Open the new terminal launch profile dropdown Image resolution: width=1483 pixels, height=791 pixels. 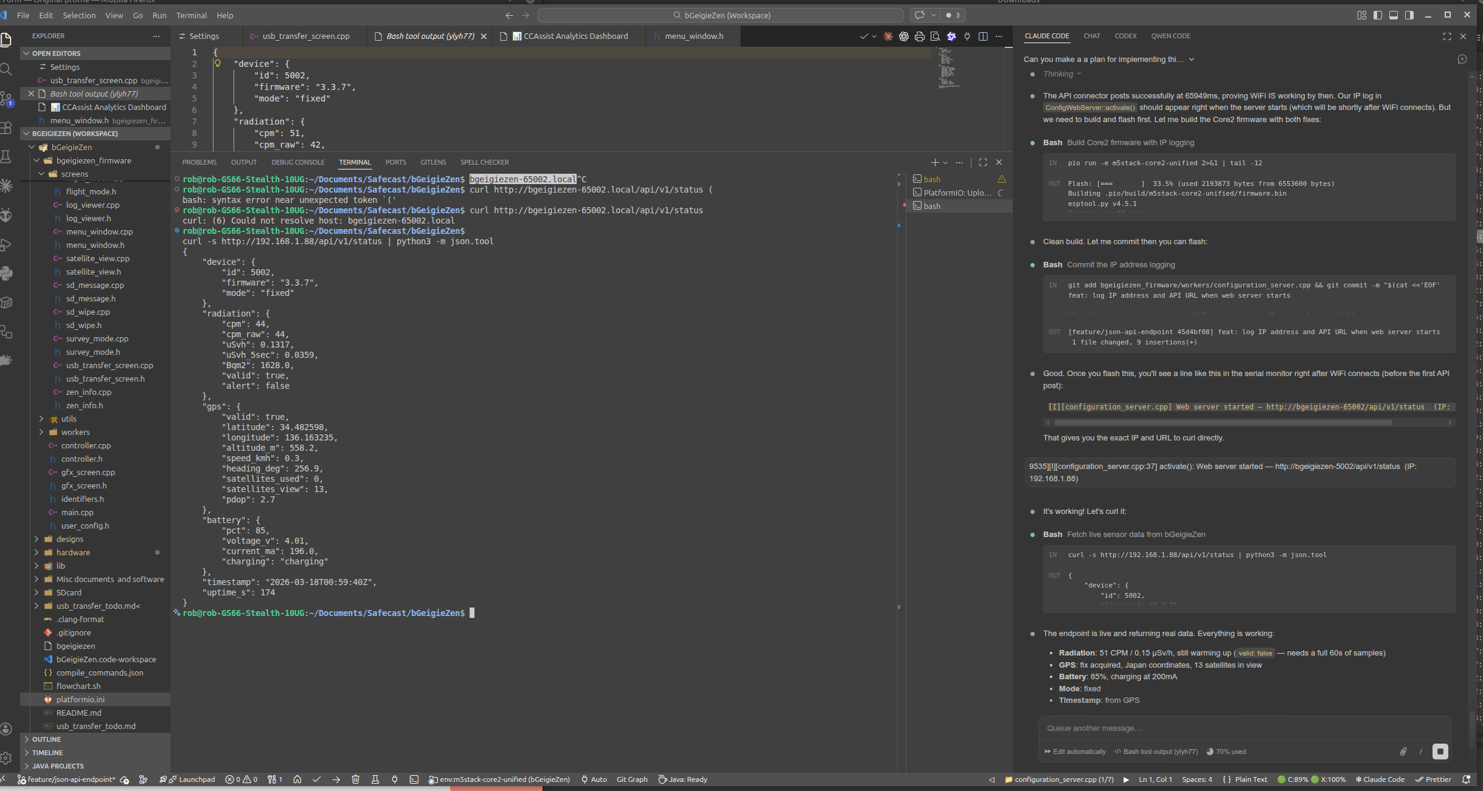tap(945, 162)
